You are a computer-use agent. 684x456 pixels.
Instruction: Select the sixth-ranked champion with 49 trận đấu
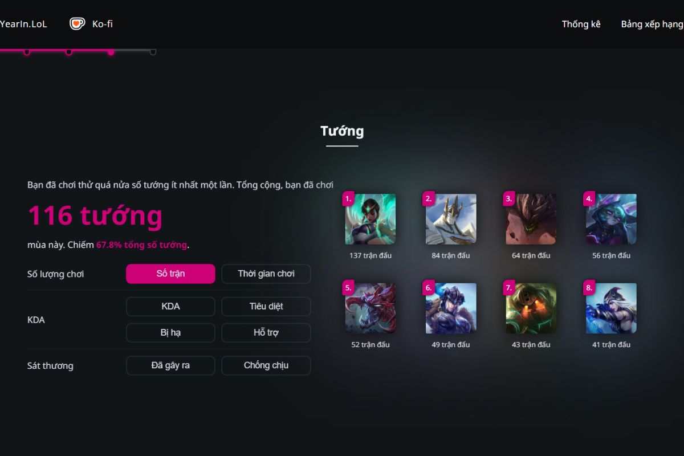(451, 308)
